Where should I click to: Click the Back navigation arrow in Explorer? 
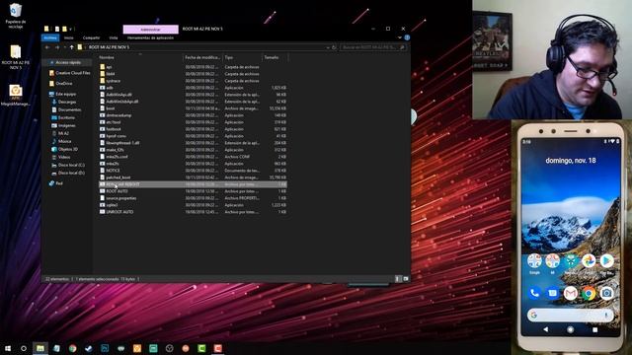pyautogui.click(x=47, y=47)
